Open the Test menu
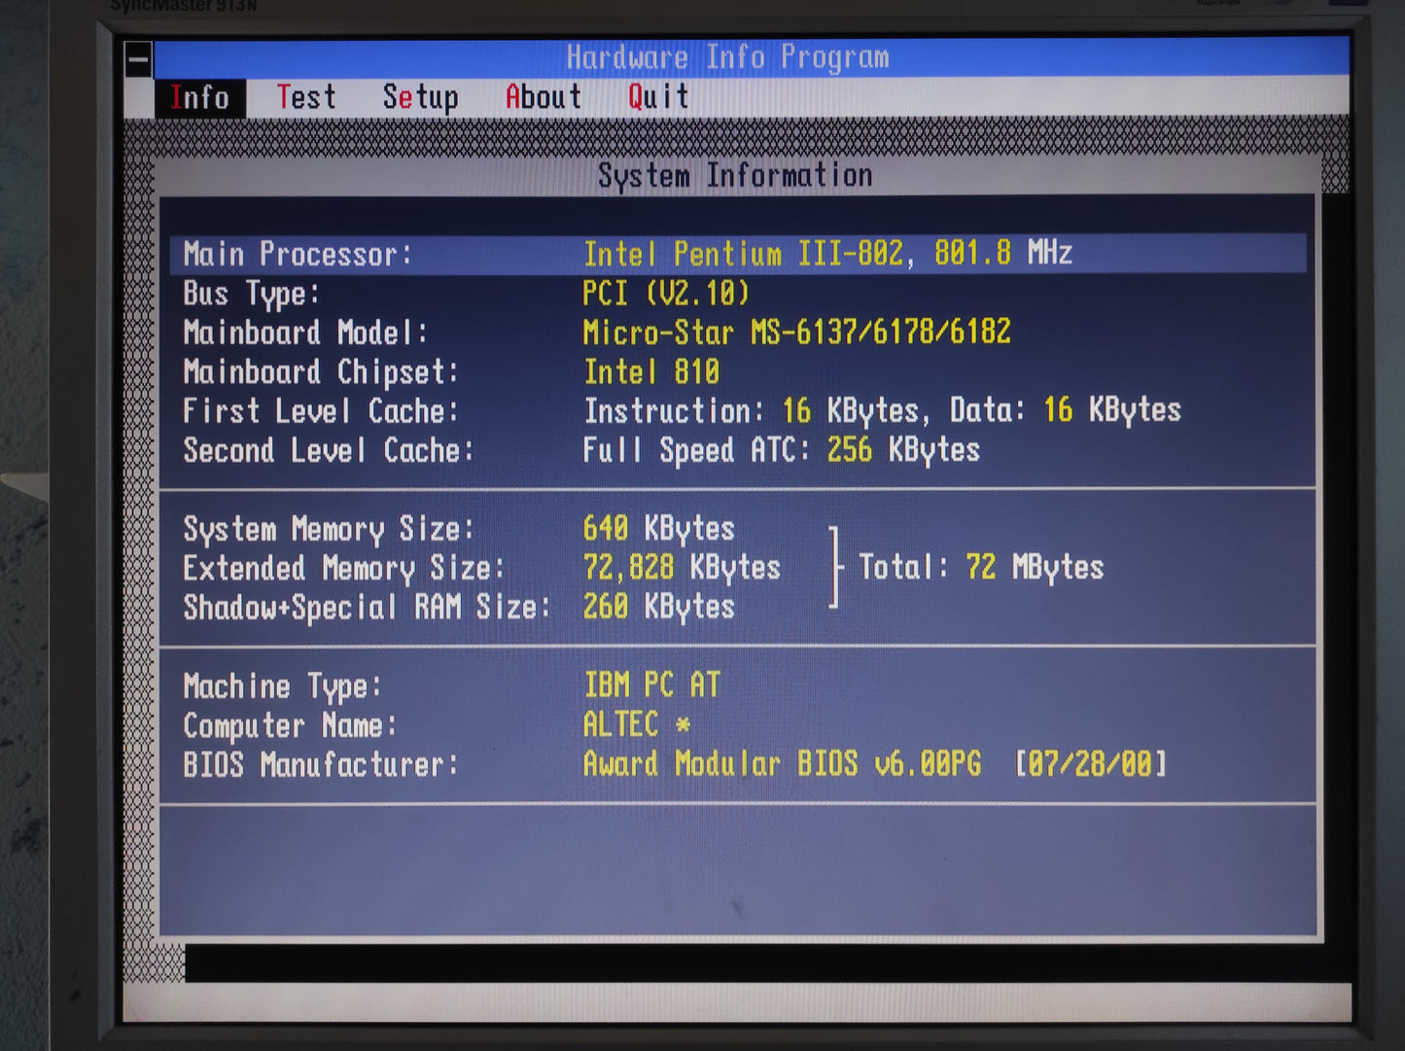The width and height of the screenshot is (1405, 1051). (x=306, y=98)
